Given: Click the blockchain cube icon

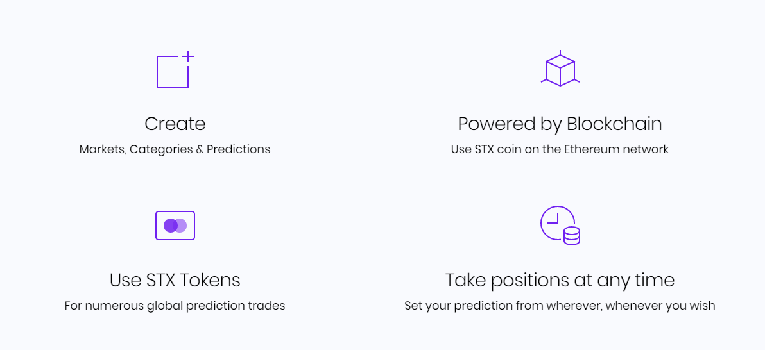Looking at the screenshot, I should 560,69.
